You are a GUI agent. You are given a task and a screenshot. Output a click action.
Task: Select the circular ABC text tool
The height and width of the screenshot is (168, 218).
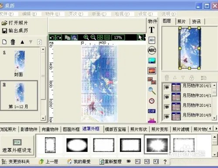click(x=152, y=50)
